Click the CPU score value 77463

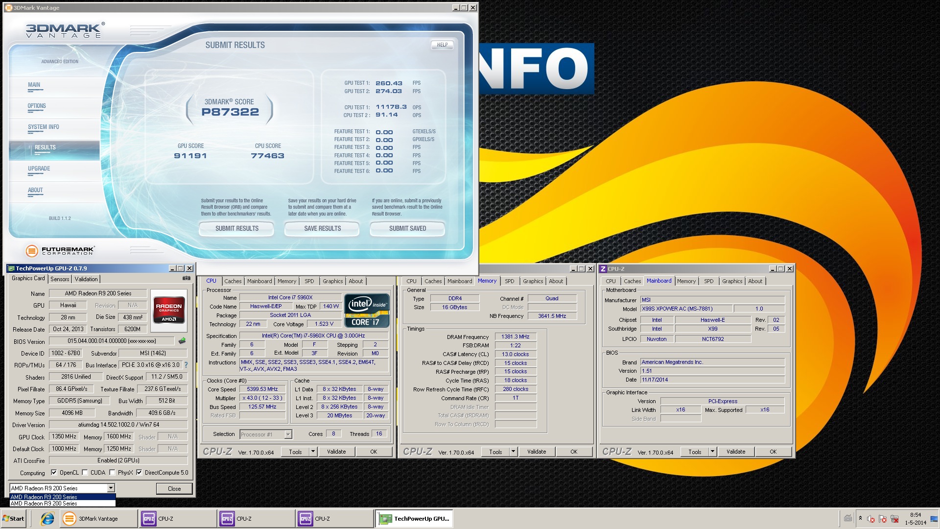[x=267, y=156]
